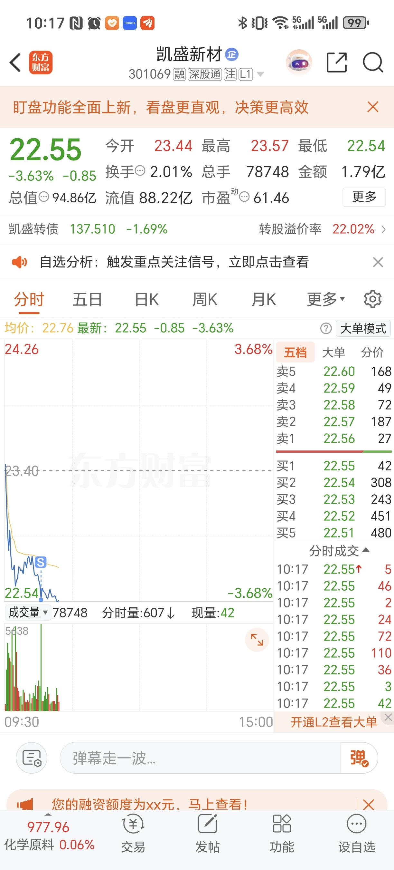Select 卖5 price 22.60 row
The width and height of the screenshot is (394, 870).
tap(334, 372)
